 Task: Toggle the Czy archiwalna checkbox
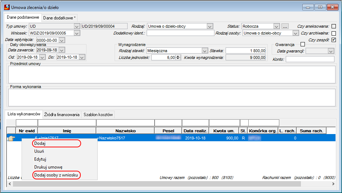333,33
